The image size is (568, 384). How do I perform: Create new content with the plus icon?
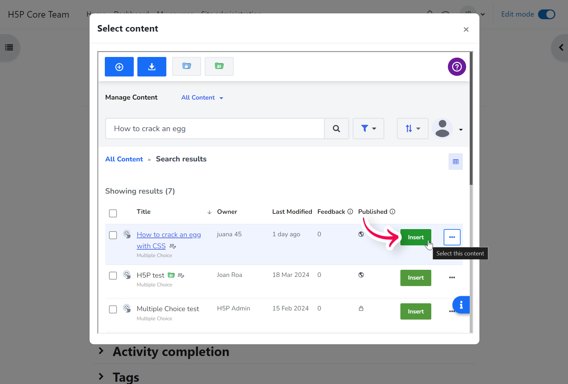click(119, 66)
